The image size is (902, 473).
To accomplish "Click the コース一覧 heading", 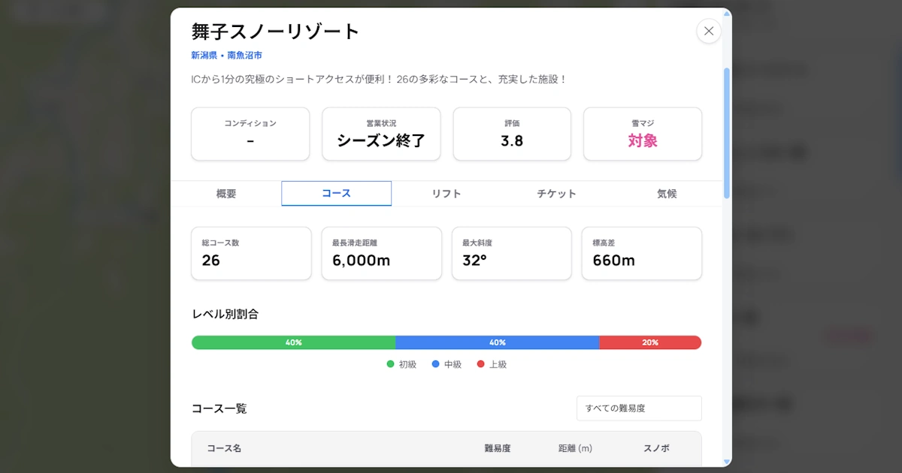I will click(x=219, y=408).
